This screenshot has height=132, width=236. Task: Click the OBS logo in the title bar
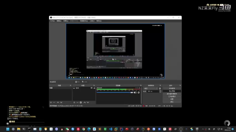click(51, 18)
